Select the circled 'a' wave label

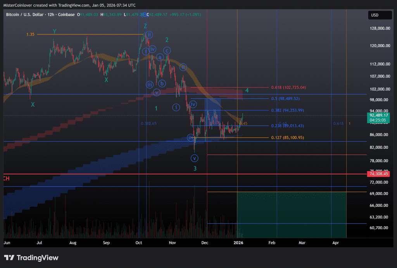(159, 58)
